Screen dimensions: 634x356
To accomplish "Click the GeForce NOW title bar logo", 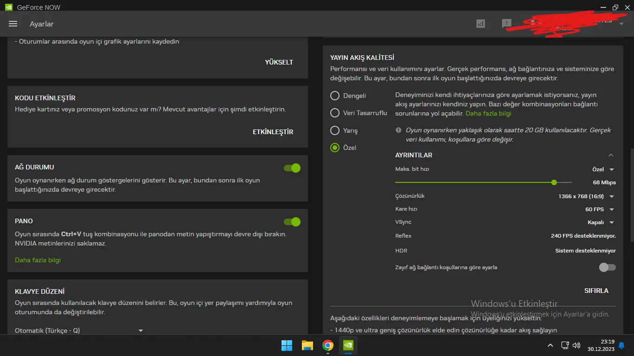I will (9, 7).
